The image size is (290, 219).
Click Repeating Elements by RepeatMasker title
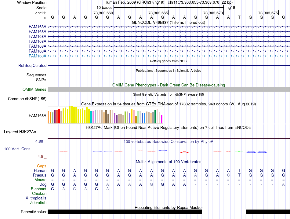coord(169,207)
